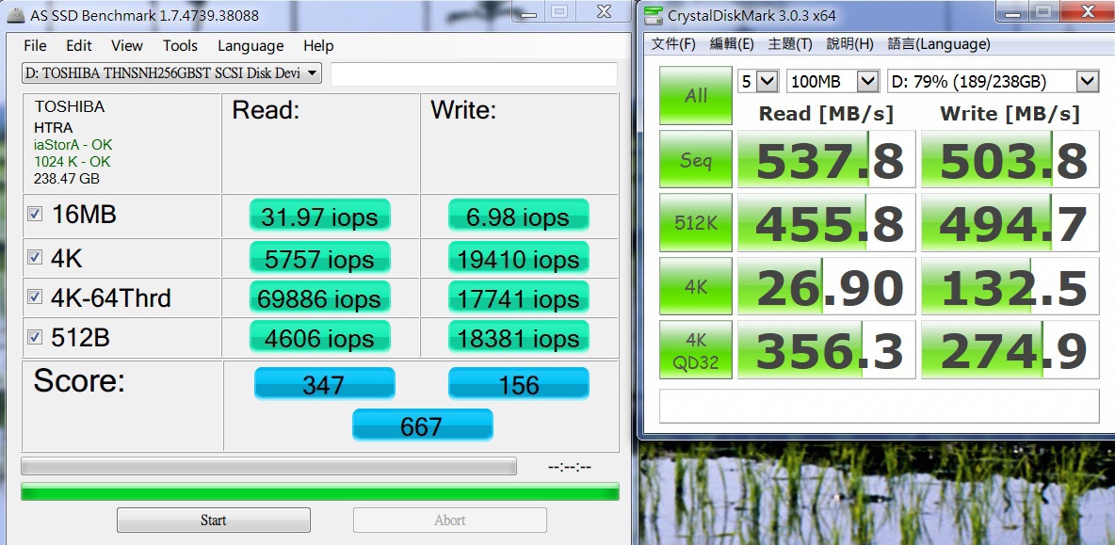Click the iaStorA - OK driver status
Image resolution: width=1115 pixels, height=545 pixels.
point(73,145)
